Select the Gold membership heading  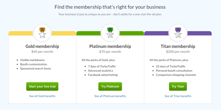coord(42,46)
